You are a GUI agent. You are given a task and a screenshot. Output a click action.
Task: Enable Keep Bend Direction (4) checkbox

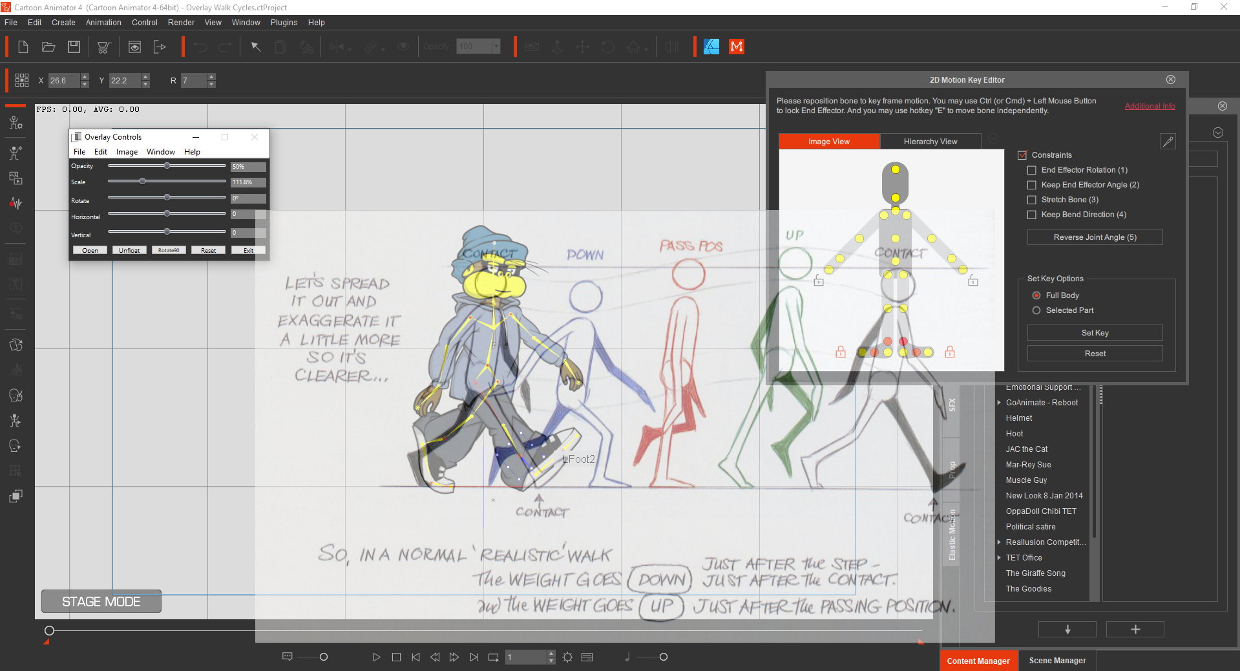[x=1032, y=215]
